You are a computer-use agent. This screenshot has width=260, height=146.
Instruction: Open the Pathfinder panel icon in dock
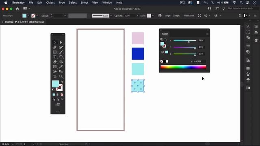coord(248,38)
